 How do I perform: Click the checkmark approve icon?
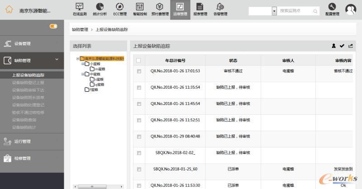tap(342, 46)
